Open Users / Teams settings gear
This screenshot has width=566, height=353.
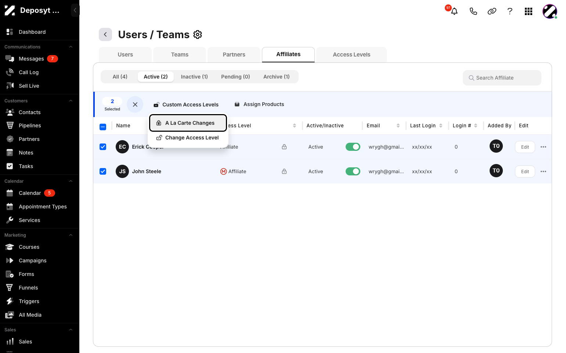(x=198, y=34)
